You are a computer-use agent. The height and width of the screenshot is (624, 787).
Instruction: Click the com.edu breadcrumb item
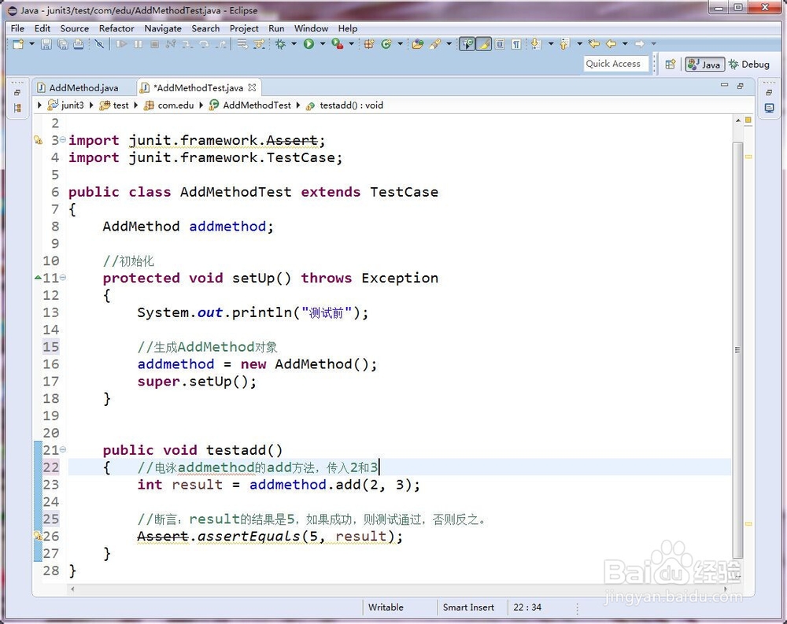pos(168,105)
